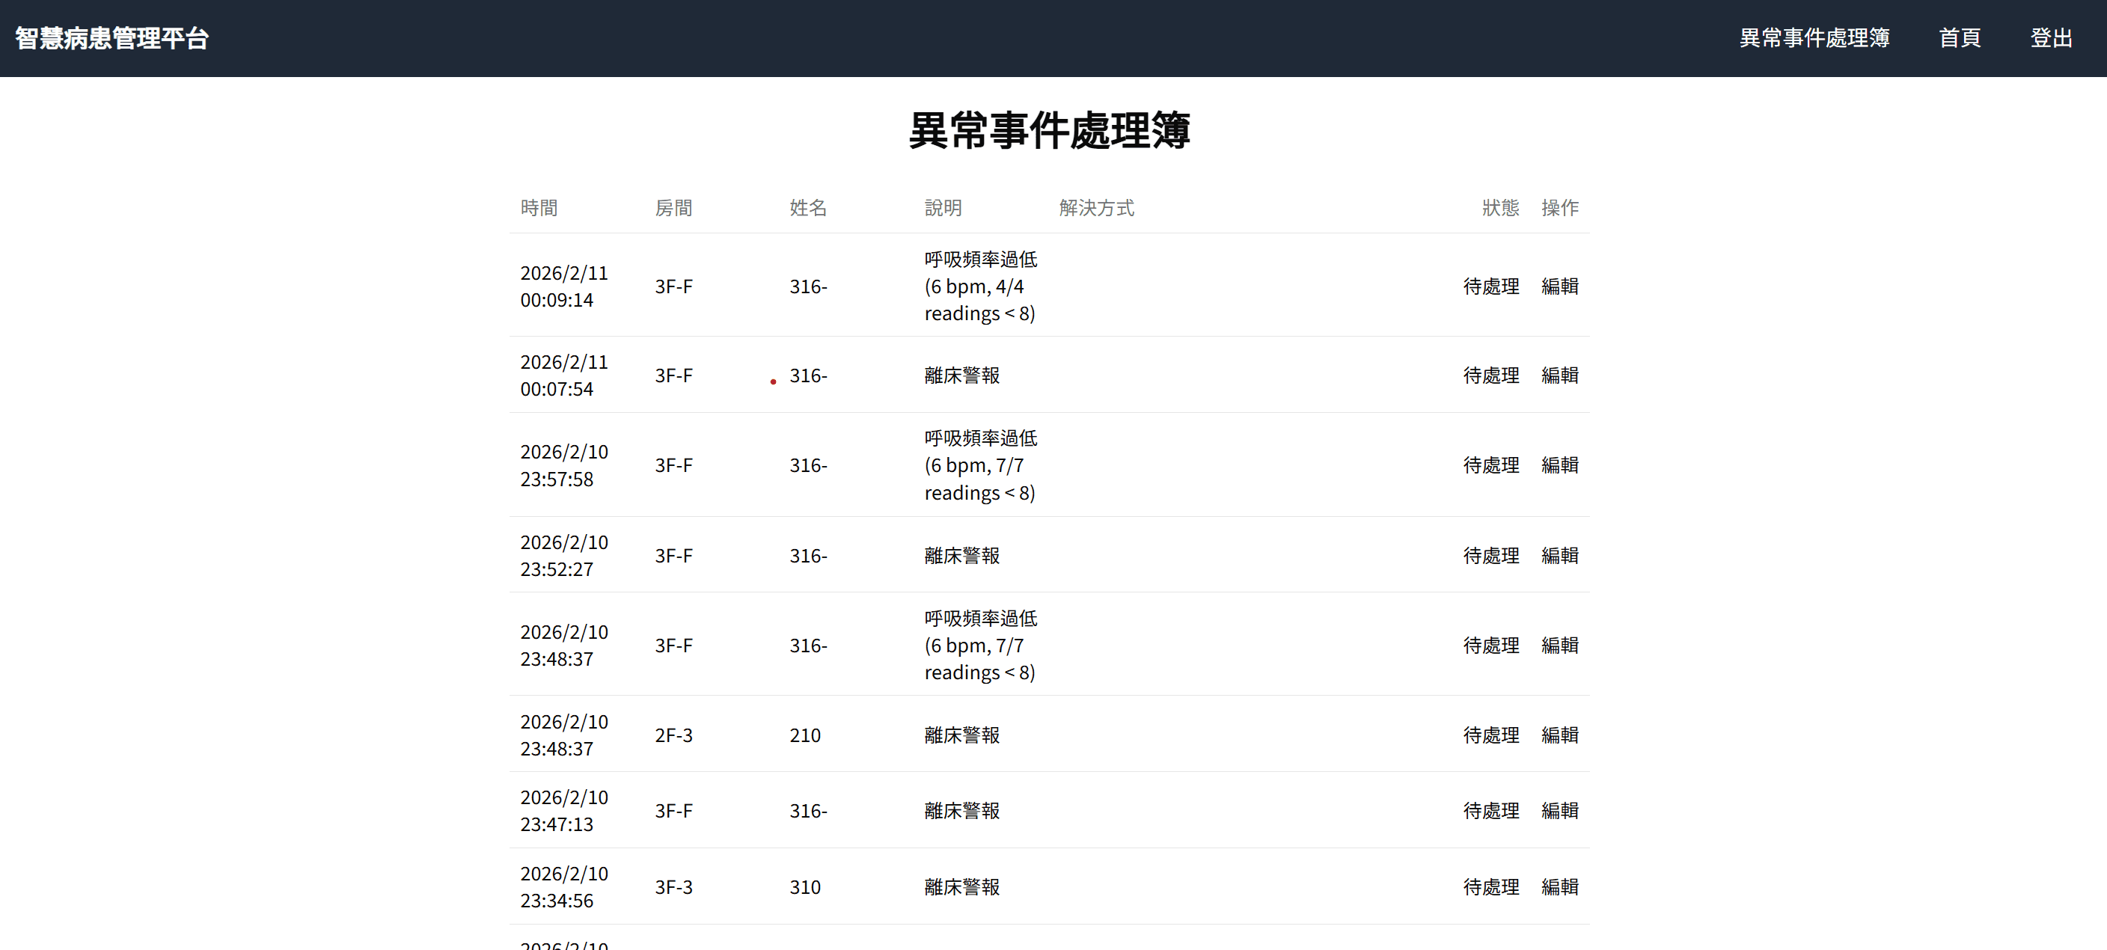Click 編輯 for the 23:52:27 event

click(1559, 556)
